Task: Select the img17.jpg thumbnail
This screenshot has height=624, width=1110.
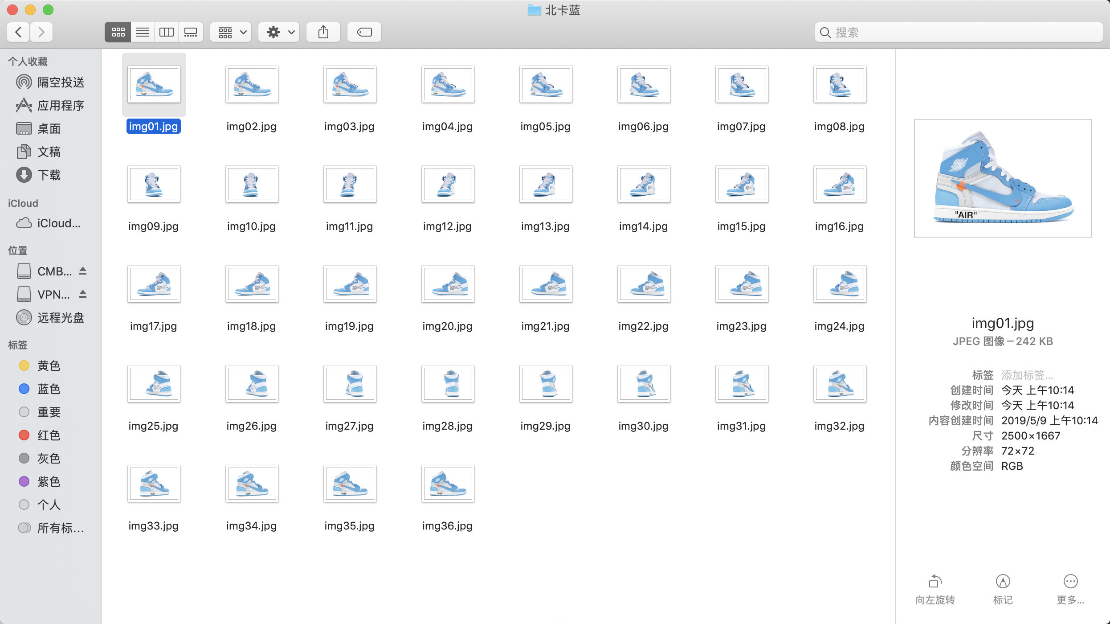Action: (154, 284)
